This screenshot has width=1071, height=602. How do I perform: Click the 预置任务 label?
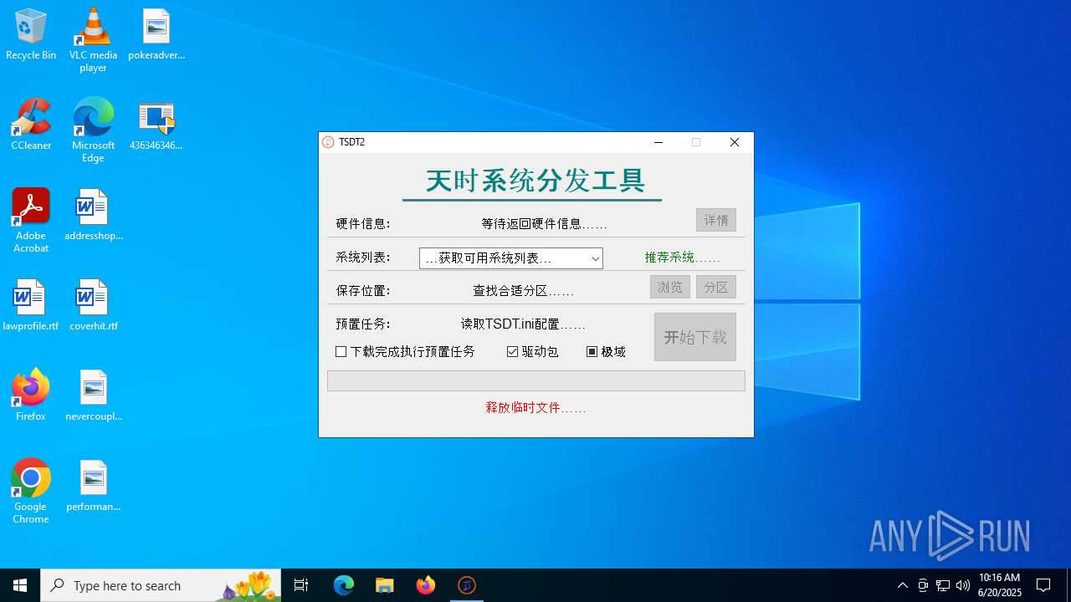[x=363, y=324]
